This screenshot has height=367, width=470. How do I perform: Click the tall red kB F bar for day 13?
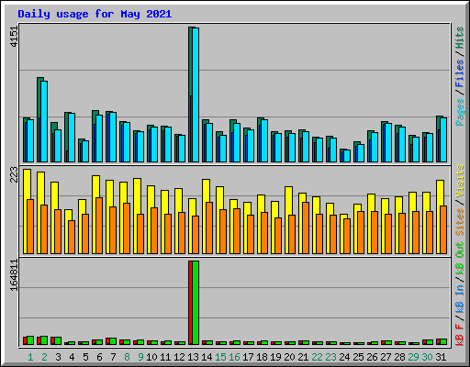[190, 303]
